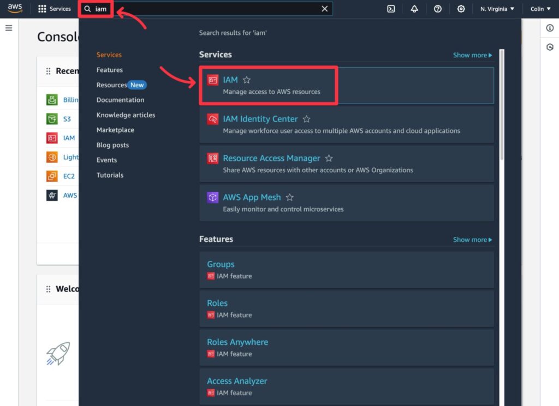Show more results under Services
The width and height of the screenshot is (559, 406).
click(x=472, y=55)
